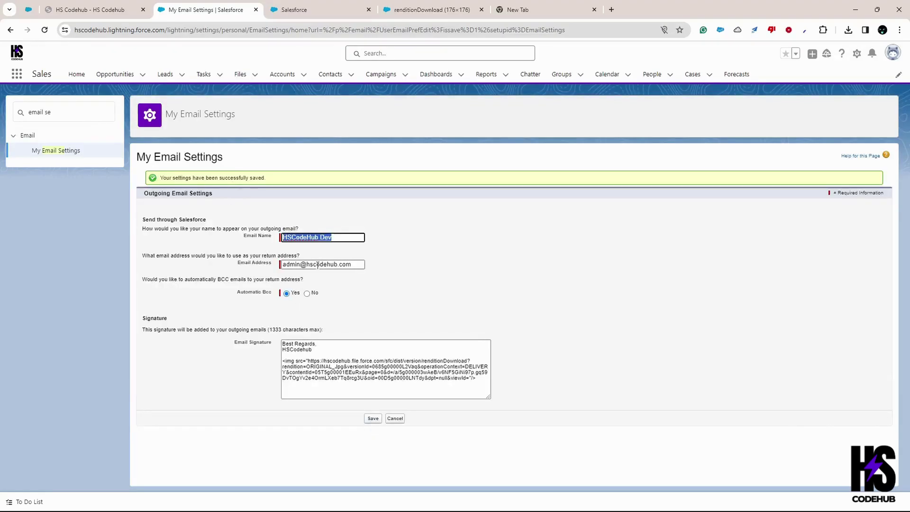Image resolution: width=910 pixels, height=512 pixels.
Task: Open the Tasks nav tab
Action: pos(204,75)
